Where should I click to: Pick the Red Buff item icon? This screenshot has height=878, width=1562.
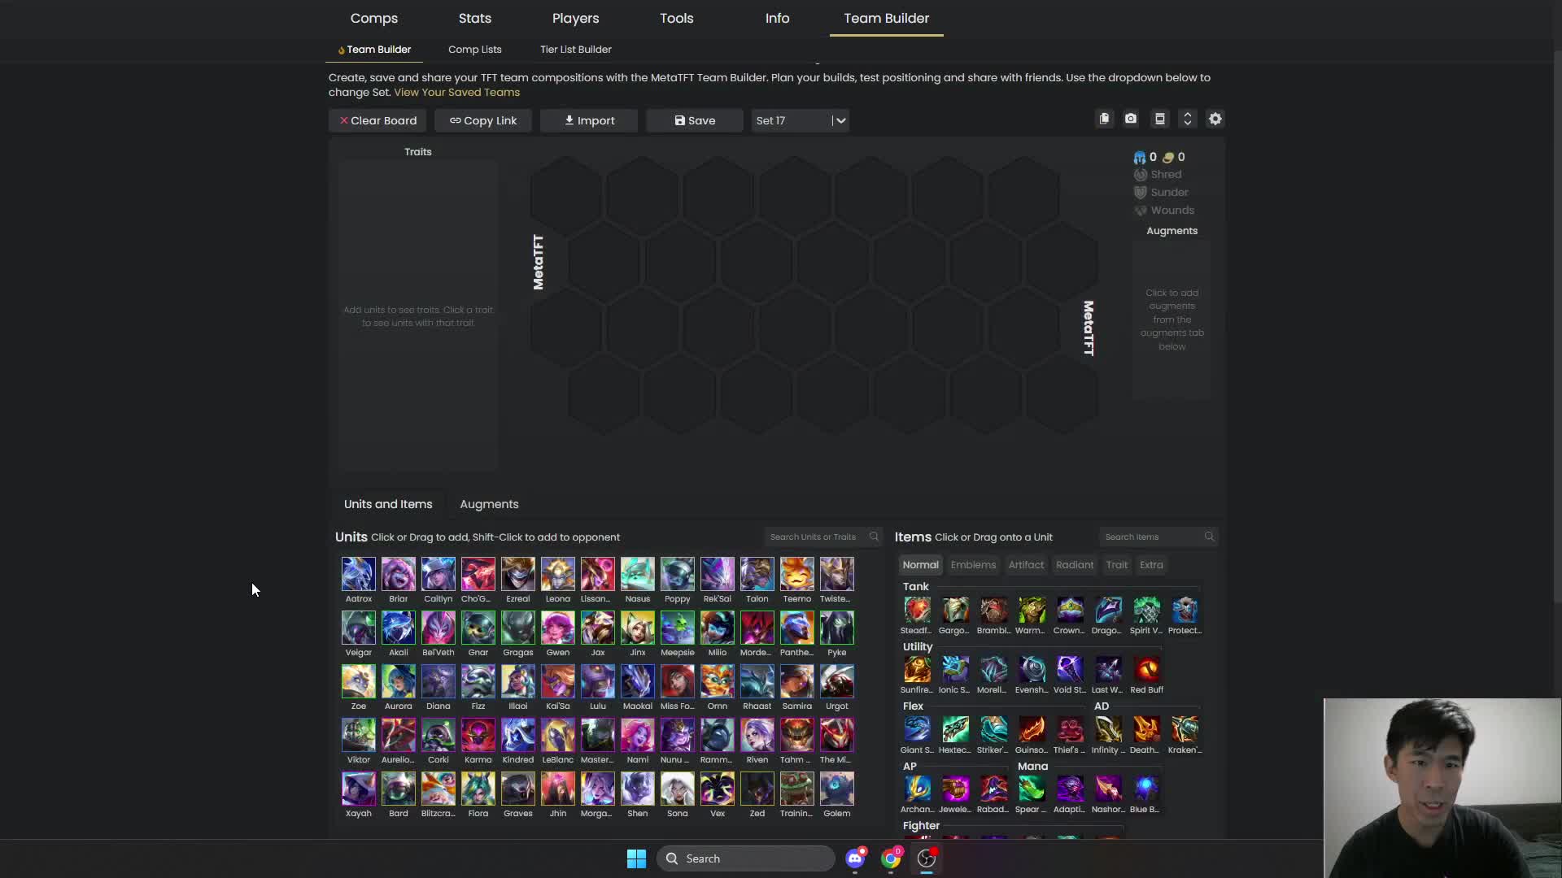pyautogui.click(x=1146, y=669)
